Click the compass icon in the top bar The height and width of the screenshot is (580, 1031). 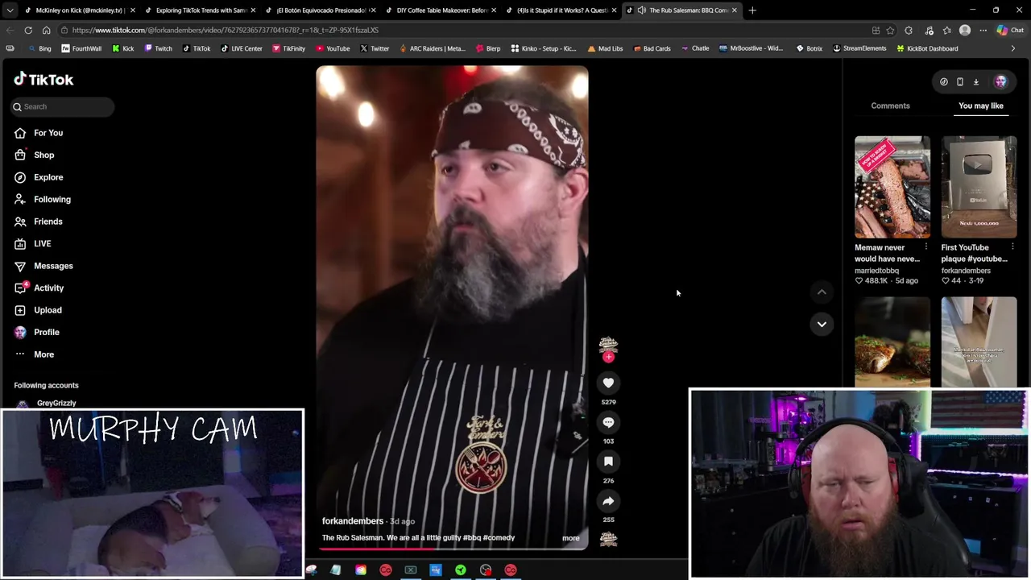click(943, 81)
